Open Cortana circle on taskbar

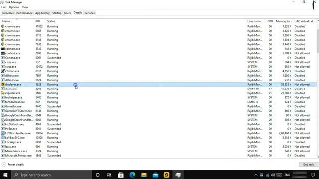click(98, 175)
